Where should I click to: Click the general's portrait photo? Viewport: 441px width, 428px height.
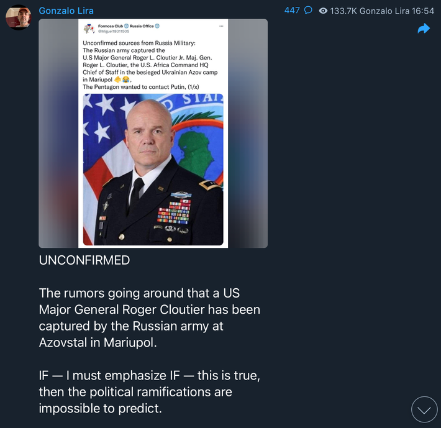pos(153,169)
